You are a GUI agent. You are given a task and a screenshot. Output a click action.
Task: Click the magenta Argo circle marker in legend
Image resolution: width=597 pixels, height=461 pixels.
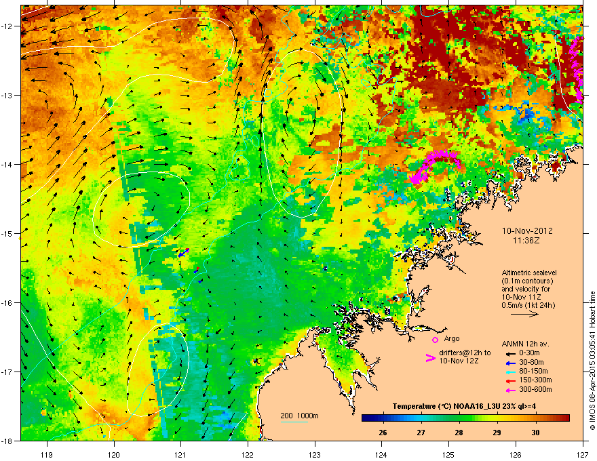coord(435,340)
